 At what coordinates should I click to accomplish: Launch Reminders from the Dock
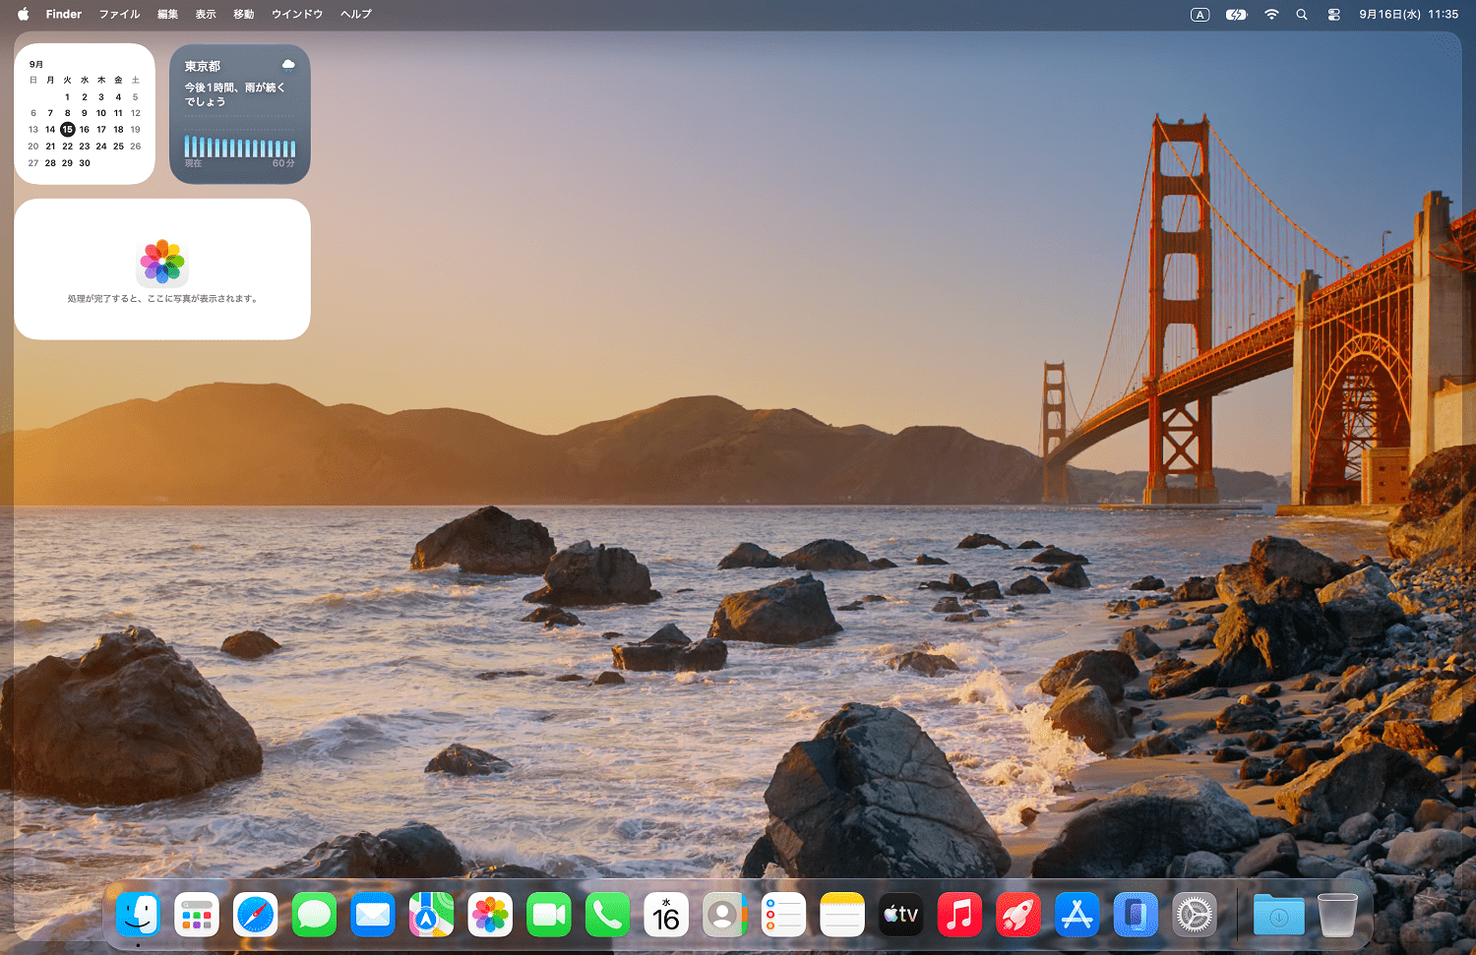783,915
